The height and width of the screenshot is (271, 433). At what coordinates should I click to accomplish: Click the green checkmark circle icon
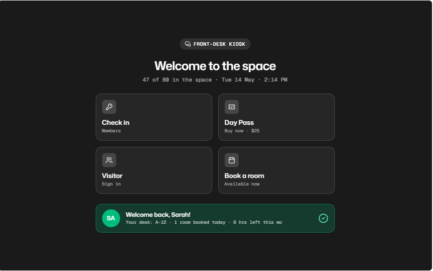tap(323, 218)
